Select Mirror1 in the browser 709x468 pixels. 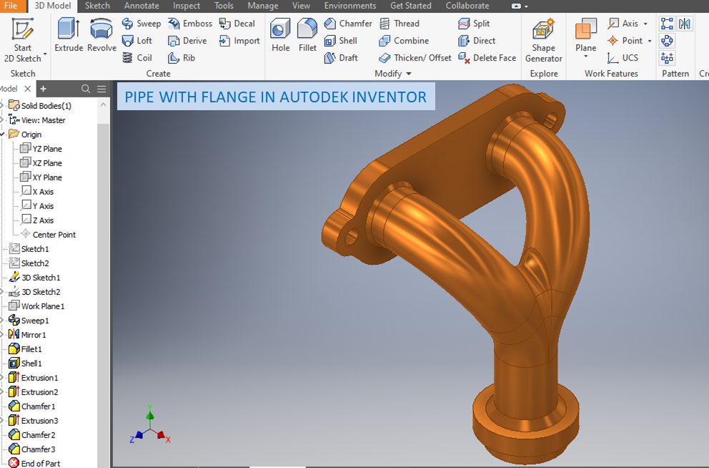tap(28, 335)
